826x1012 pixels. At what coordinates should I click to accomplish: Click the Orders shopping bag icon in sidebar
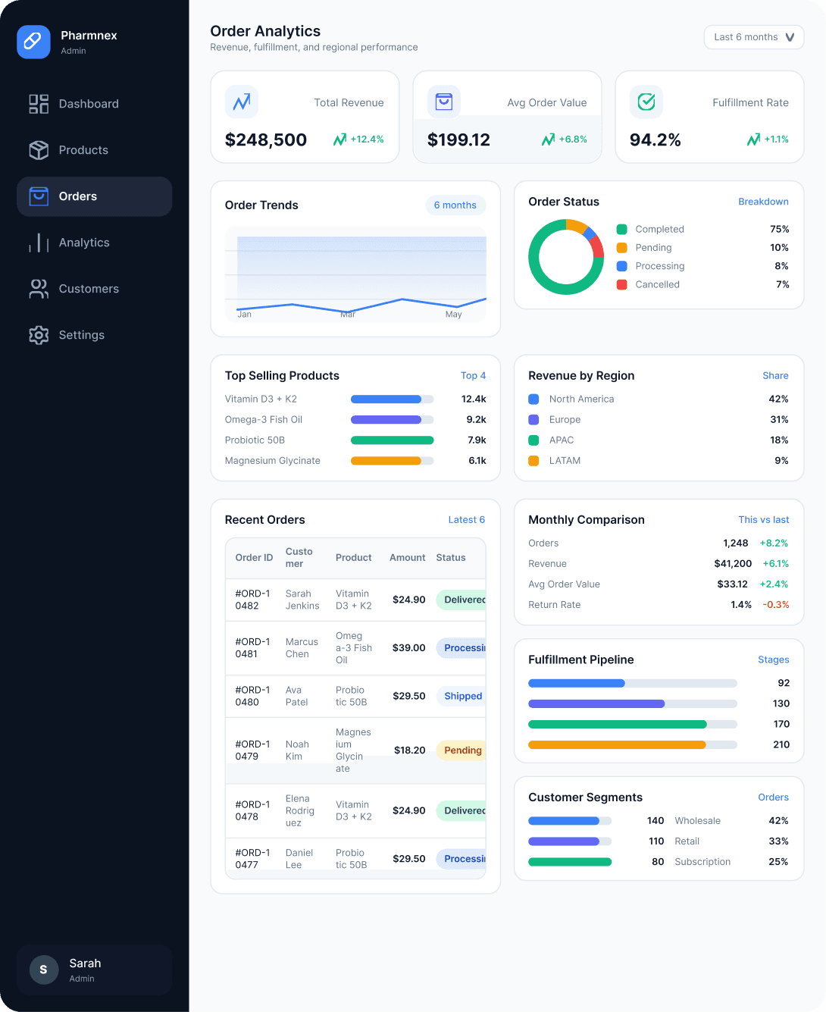tap(39, 196)
